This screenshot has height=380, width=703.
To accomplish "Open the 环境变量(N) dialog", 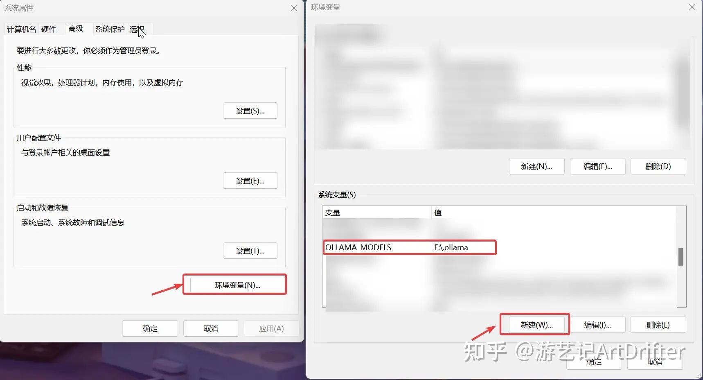I will (x=235, y=284).
